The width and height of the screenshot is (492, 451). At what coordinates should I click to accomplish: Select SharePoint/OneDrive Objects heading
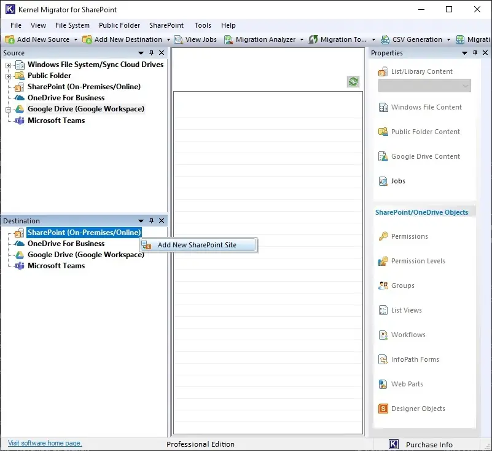click(422, 212)
